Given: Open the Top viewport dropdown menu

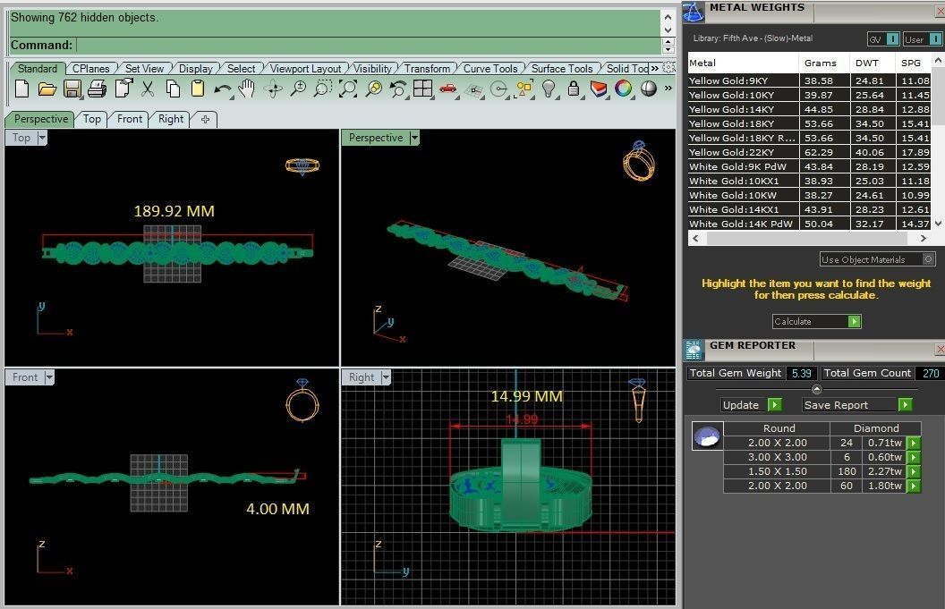Looking at the screenshot, I should [x=41, y=138].
